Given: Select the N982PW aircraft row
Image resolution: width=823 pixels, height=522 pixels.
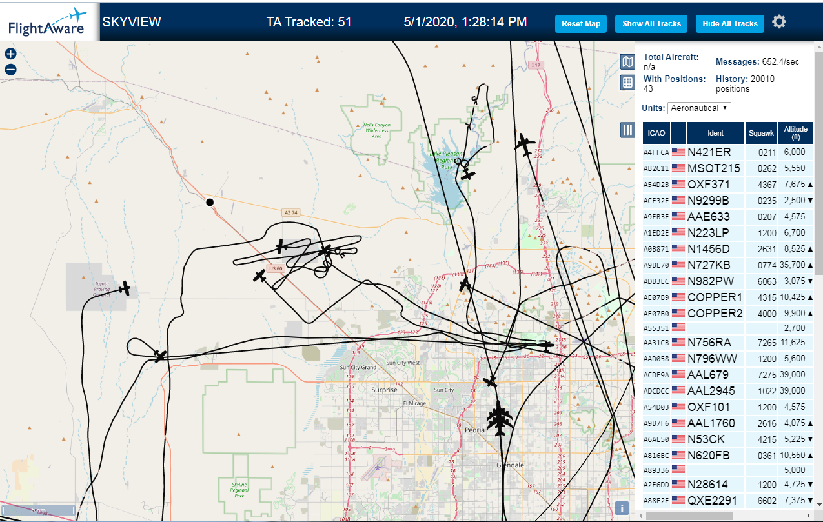Looking at the screenshot, I should click(728, 281).
